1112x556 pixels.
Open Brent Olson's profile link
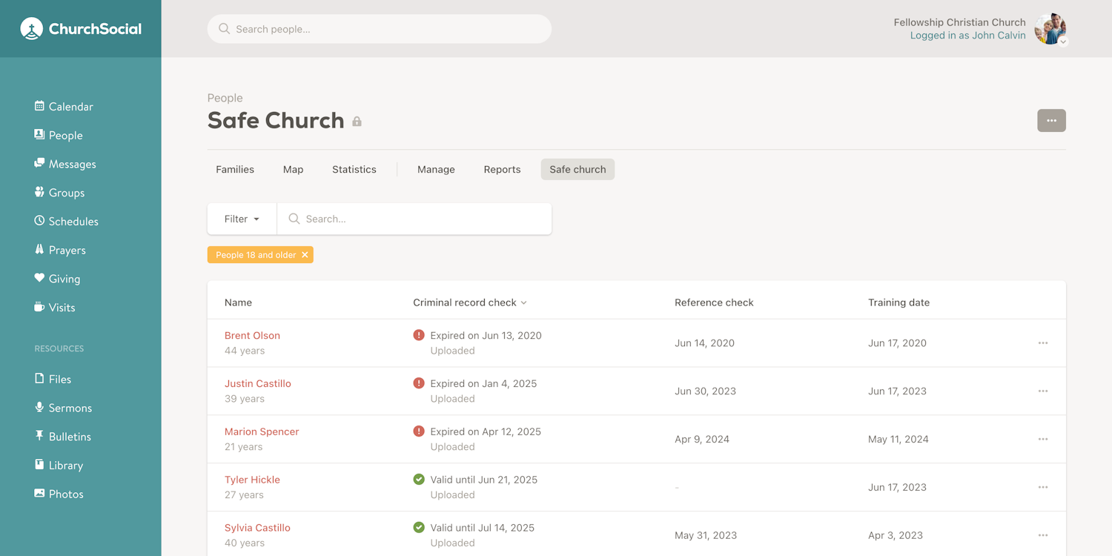(252, 335)
